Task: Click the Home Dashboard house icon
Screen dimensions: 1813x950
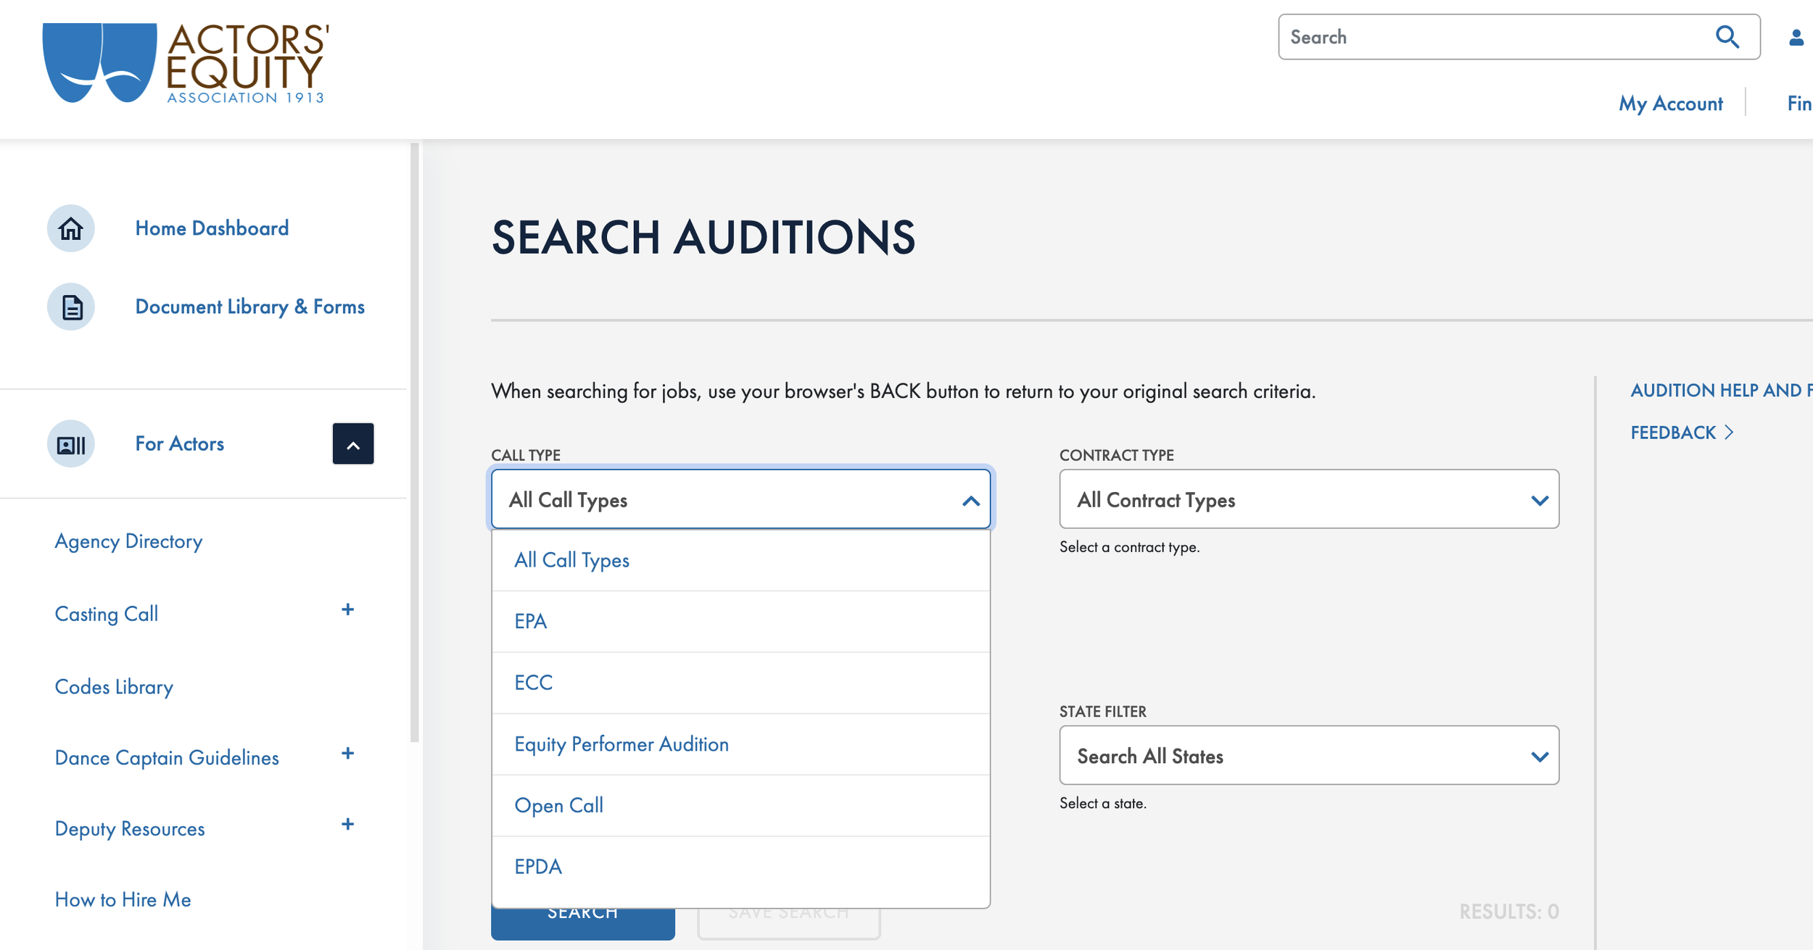Action: pyautogui.click(x=70, y=228)
